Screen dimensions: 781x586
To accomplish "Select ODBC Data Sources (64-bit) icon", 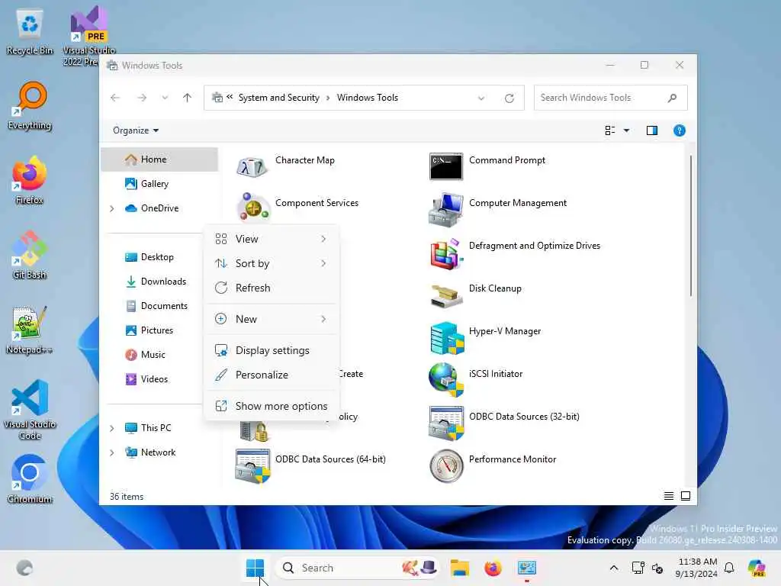I will pyautogui.click(x=252, y=466).
